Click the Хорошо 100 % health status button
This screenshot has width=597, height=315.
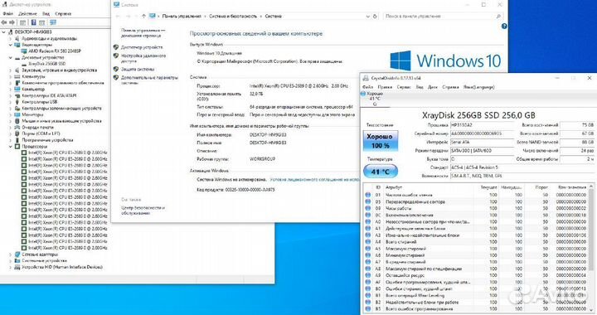381,141
